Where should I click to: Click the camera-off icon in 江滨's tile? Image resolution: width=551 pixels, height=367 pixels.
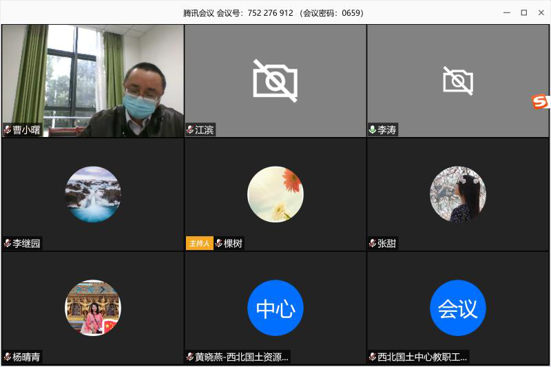(x=275, y=81)
